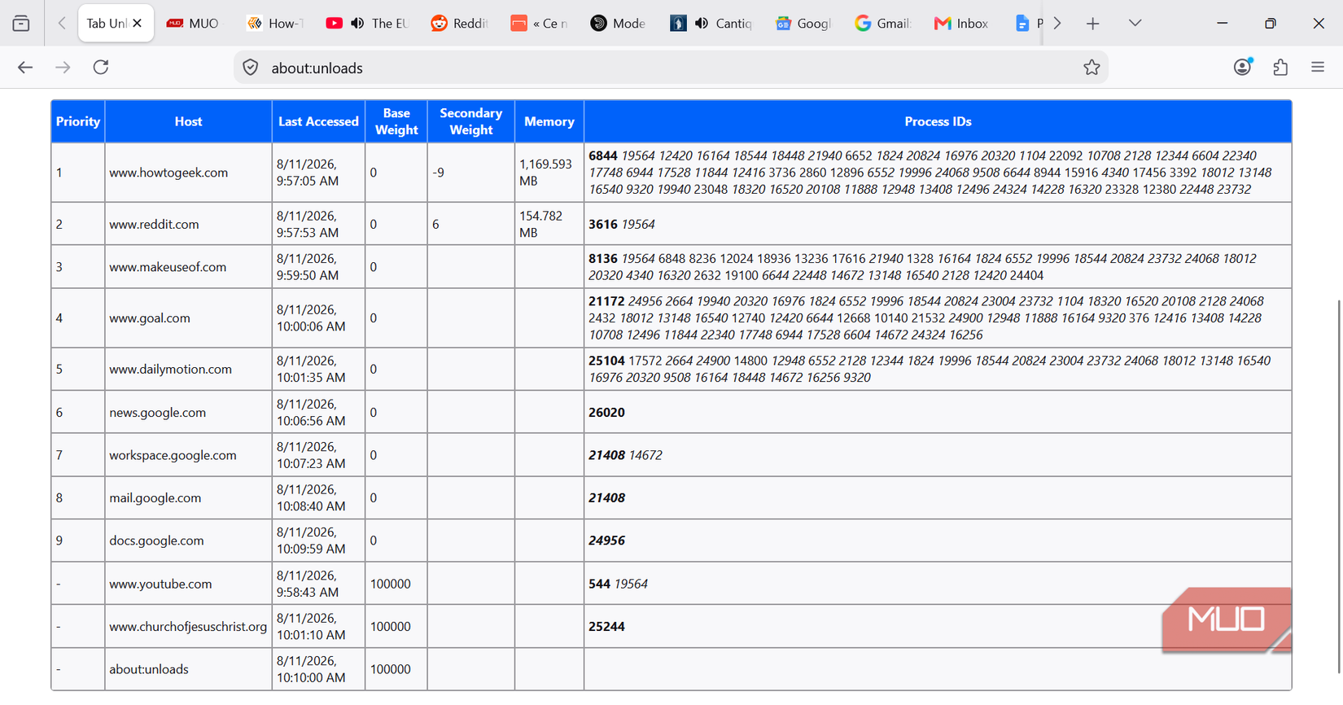1343x705 pixels.
Task: Open the recent browsing sidebar icon
Action: (x=21, y=24)
